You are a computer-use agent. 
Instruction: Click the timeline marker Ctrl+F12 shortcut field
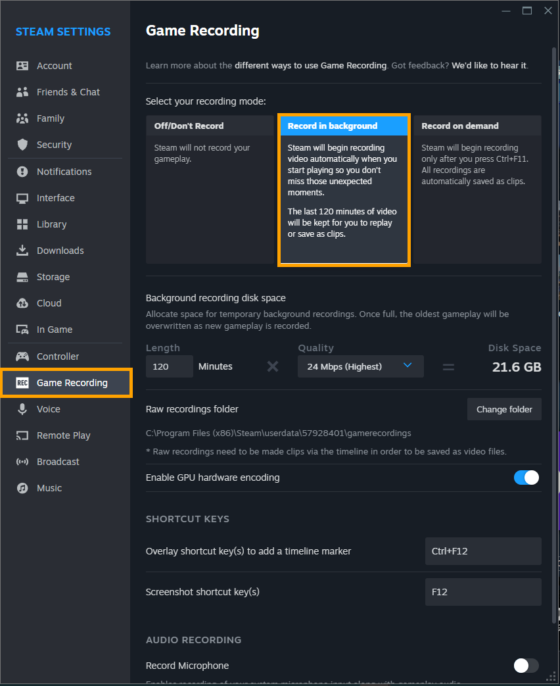(483, 551)
